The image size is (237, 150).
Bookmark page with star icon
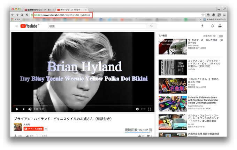point(203,15)
